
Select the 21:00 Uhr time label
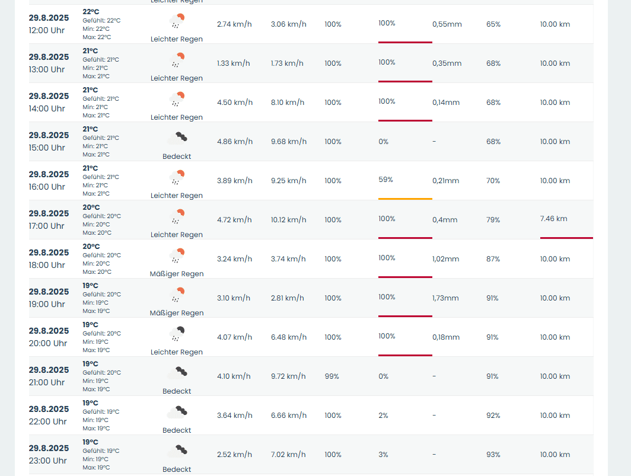47,382
